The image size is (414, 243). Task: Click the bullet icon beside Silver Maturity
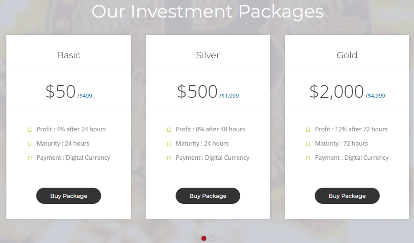[x=169, y=144]
